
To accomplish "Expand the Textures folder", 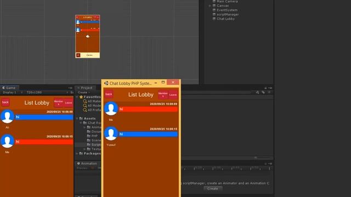I will [x=85, y=149].
